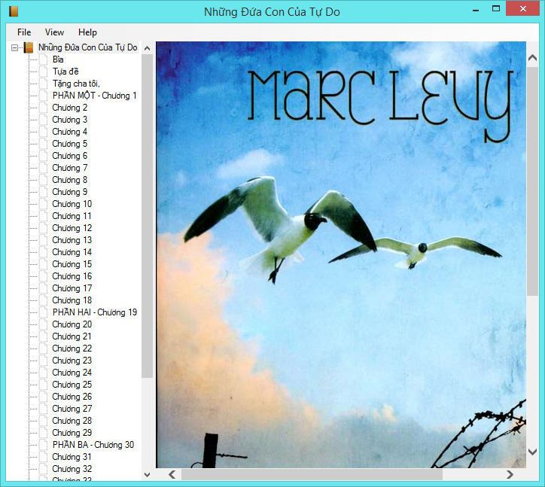
Task: Select Chương 31
Action: [72, 457]
